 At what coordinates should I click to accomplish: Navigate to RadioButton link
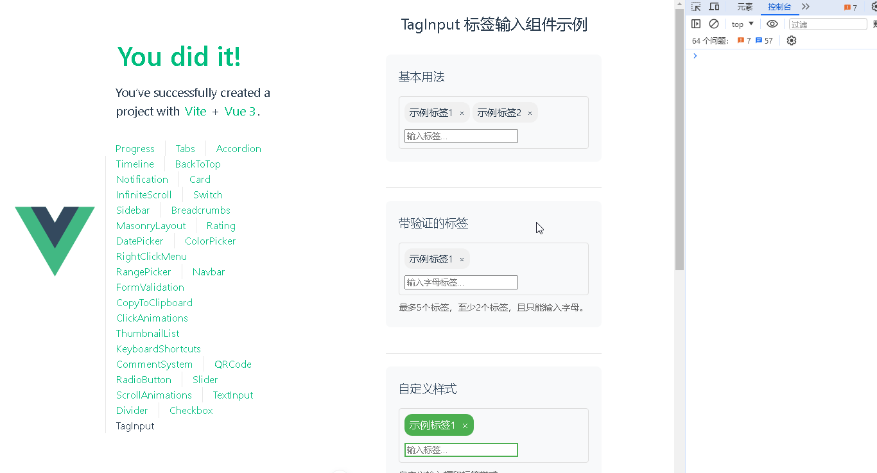(144, 379)
